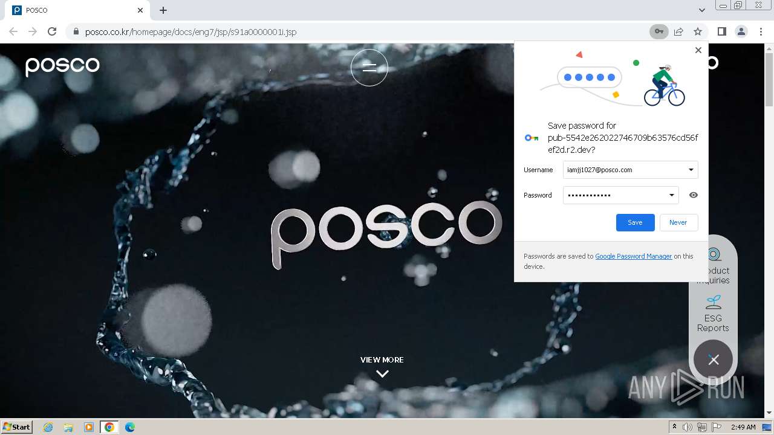Click the 2:49 AM system clock
The width and height of the screenshot is (774, 435).
743,427
